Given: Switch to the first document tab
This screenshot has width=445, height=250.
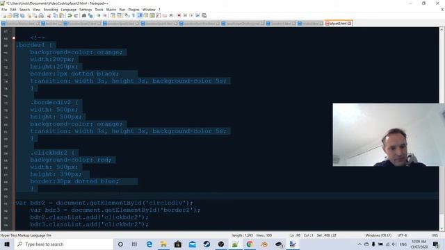Looking at the screenshot, I should click(x=20, y=24).
